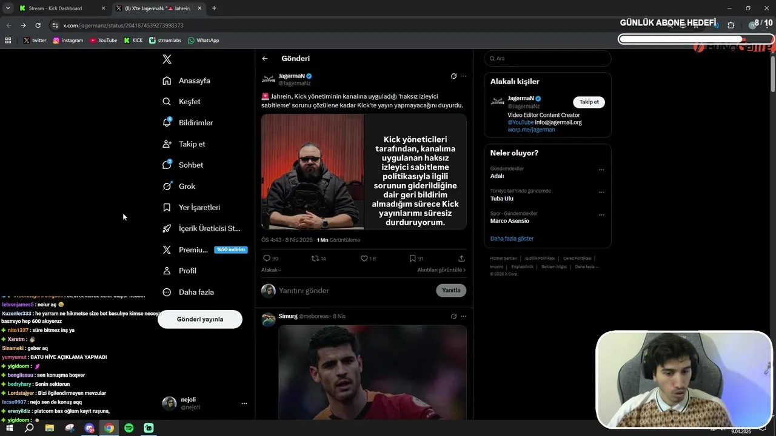Like the post with 18 likes
The width and height of the screenshot is (776, 436).
368,259
